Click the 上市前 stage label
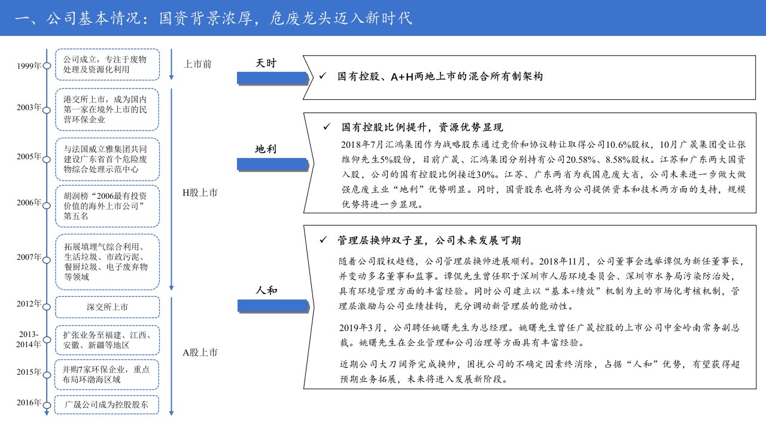 [x=197, y=64]
